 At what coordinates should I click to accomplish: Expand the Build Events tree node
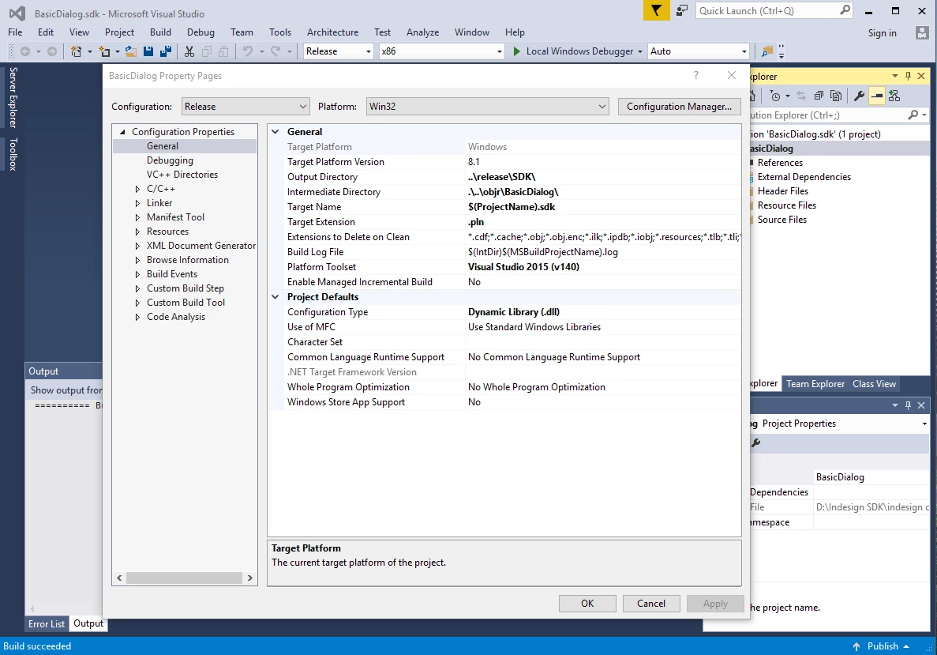click(x=137, y=274)
